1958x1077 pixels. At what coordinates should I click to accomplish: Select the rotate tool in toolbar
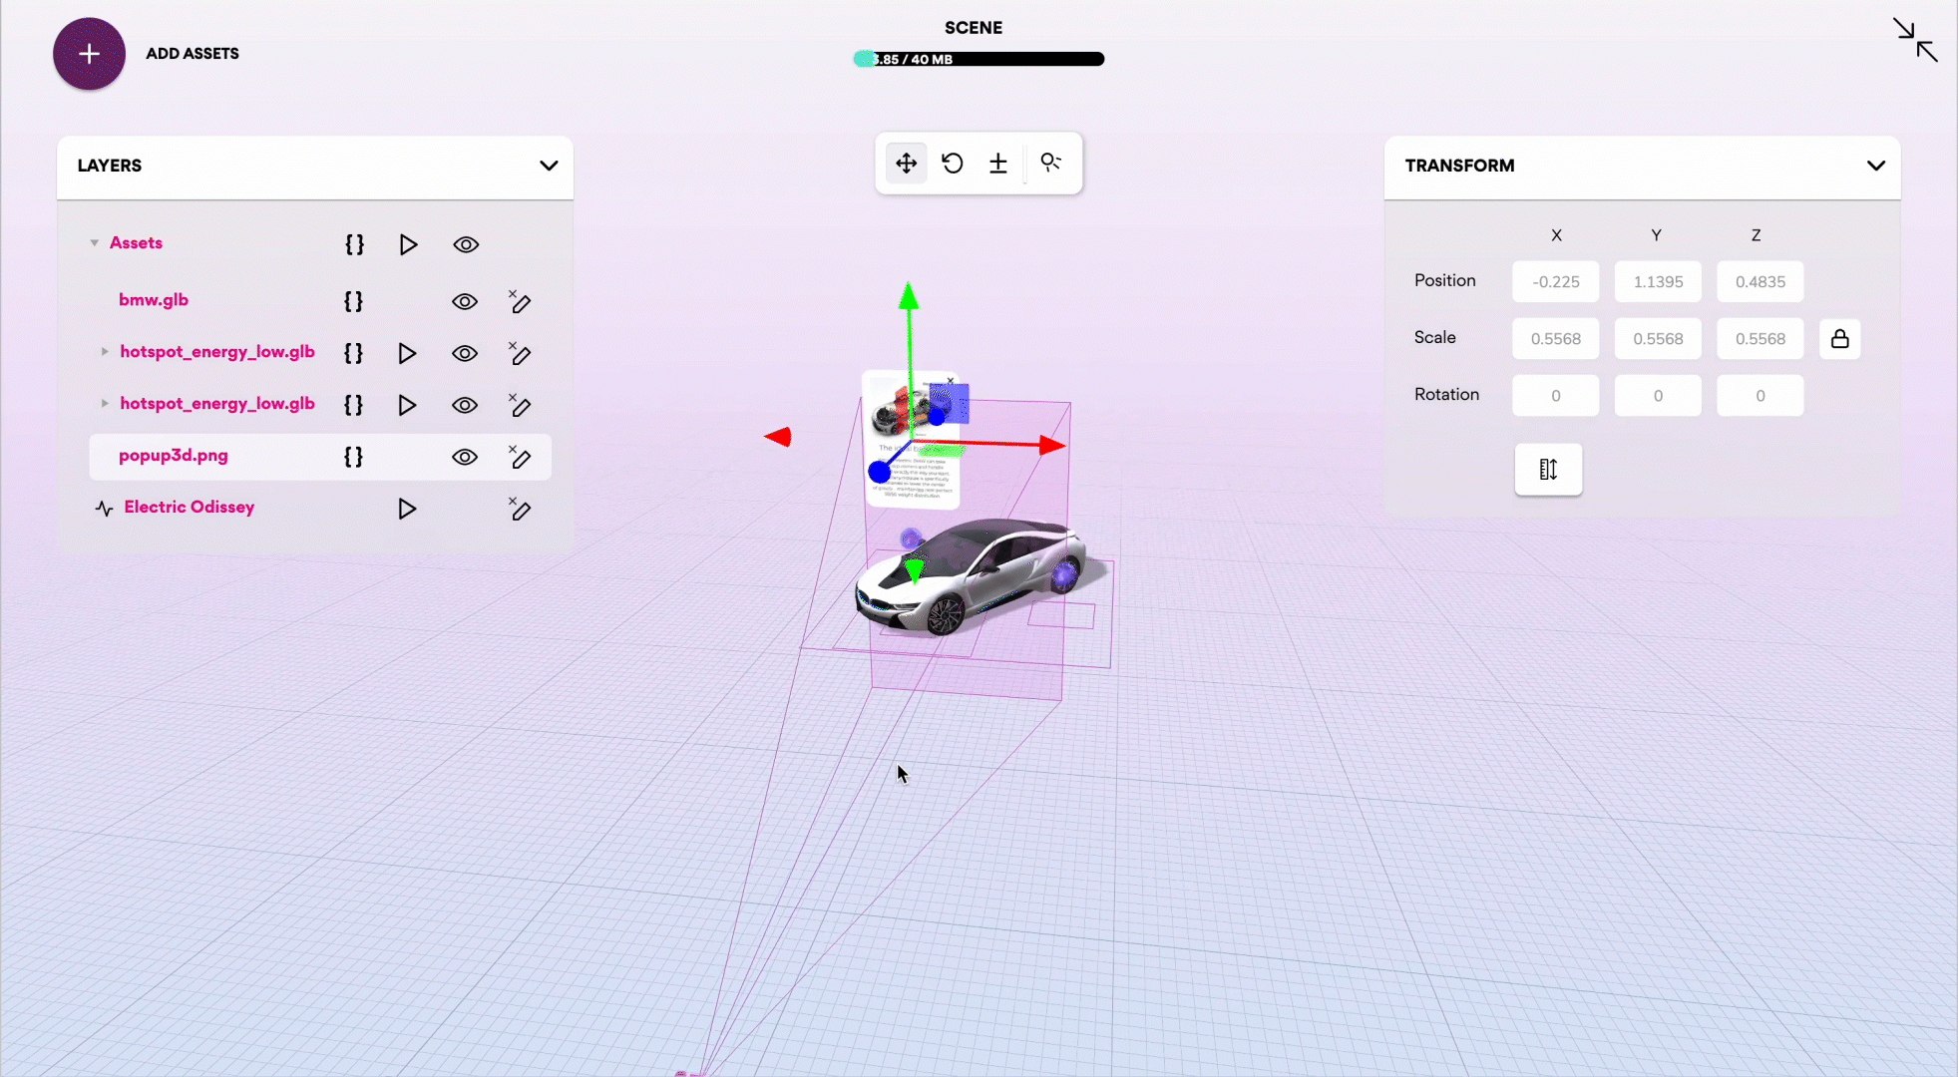(953, 164)
